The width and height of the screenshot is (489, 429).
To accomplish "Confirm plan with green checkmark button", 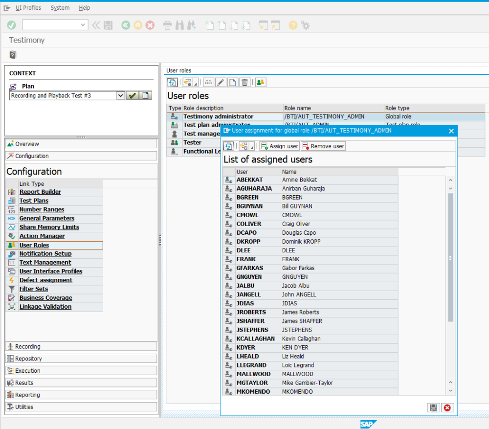I will coord(132,95).
